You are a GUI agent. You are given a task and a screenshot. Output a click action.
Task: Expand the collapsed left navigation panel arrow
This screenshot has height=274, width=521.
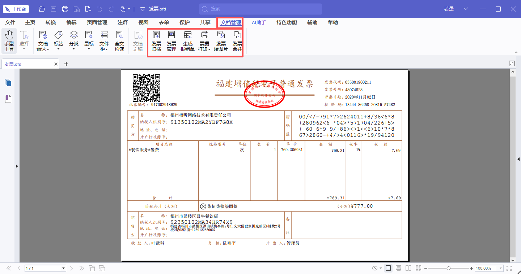17,166
